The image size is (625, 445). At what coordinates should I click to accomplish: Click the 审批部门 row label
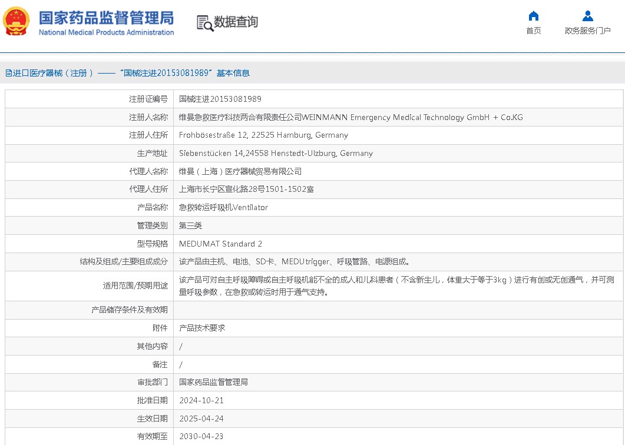click(x=152, y=382)
